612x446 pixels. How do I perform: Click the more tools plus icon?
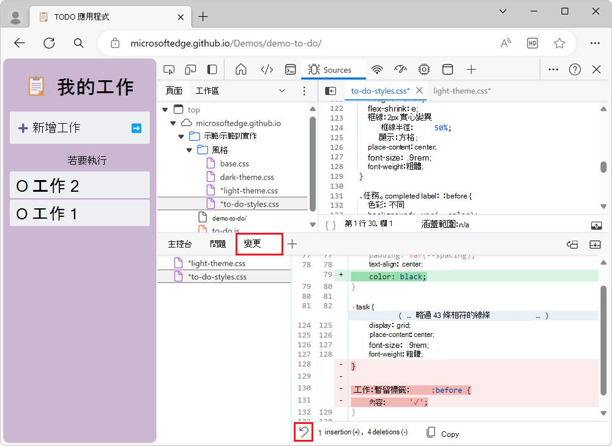[x=471, y=69]
